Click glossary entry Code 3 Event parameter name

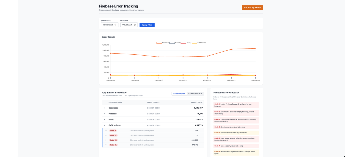236,120
